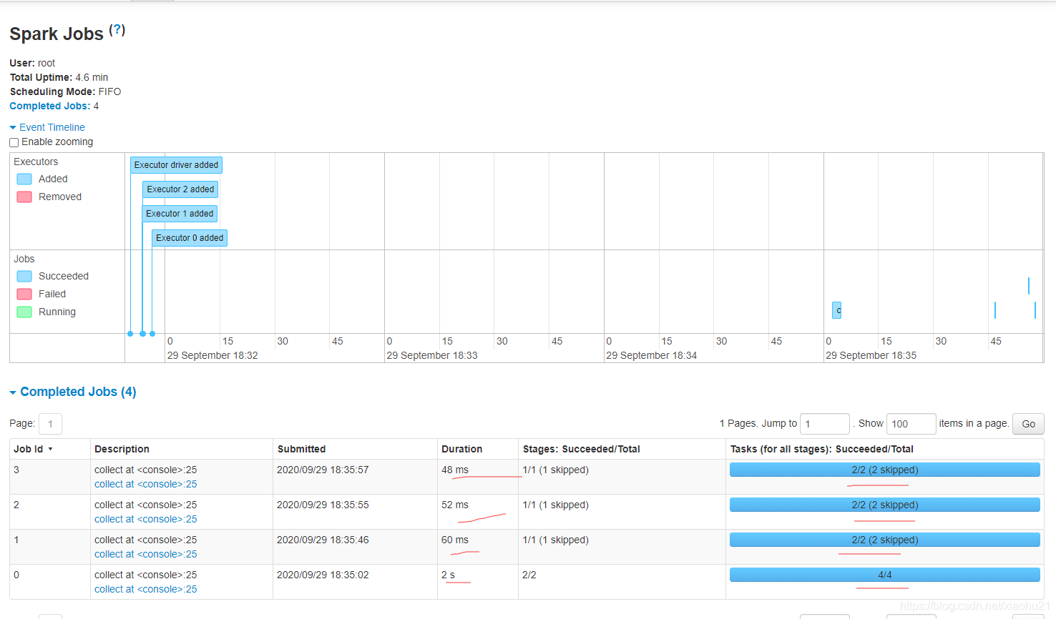Click submitted time 2020/09/29 18:35:46
Screen dimensions: 1056x619
tap(323, 540)
